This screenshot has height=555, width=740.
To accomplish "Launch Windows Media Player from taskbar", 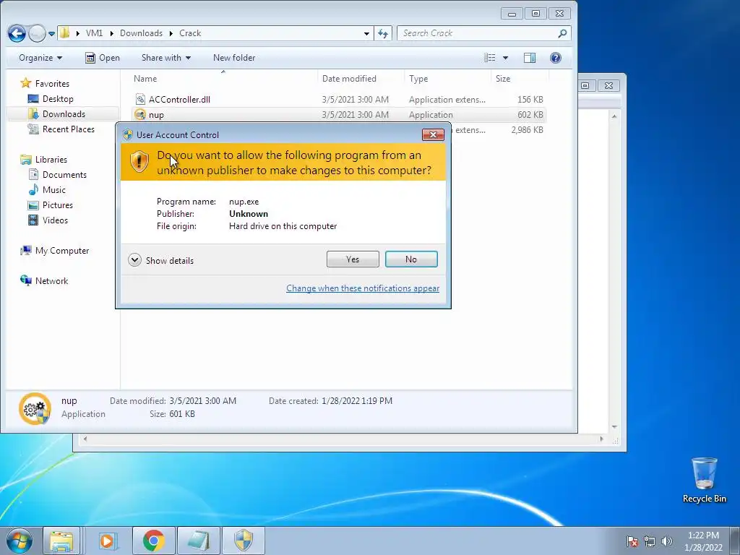I will click(107, 541).
